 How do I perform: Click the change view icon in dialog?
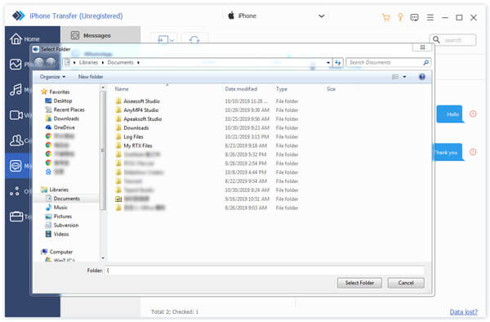395,77
